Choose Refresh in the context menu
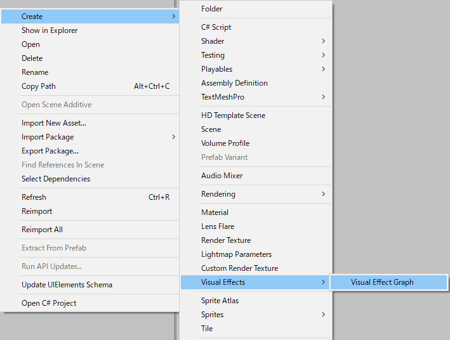The image size is (450, 340). click(90, 197)
